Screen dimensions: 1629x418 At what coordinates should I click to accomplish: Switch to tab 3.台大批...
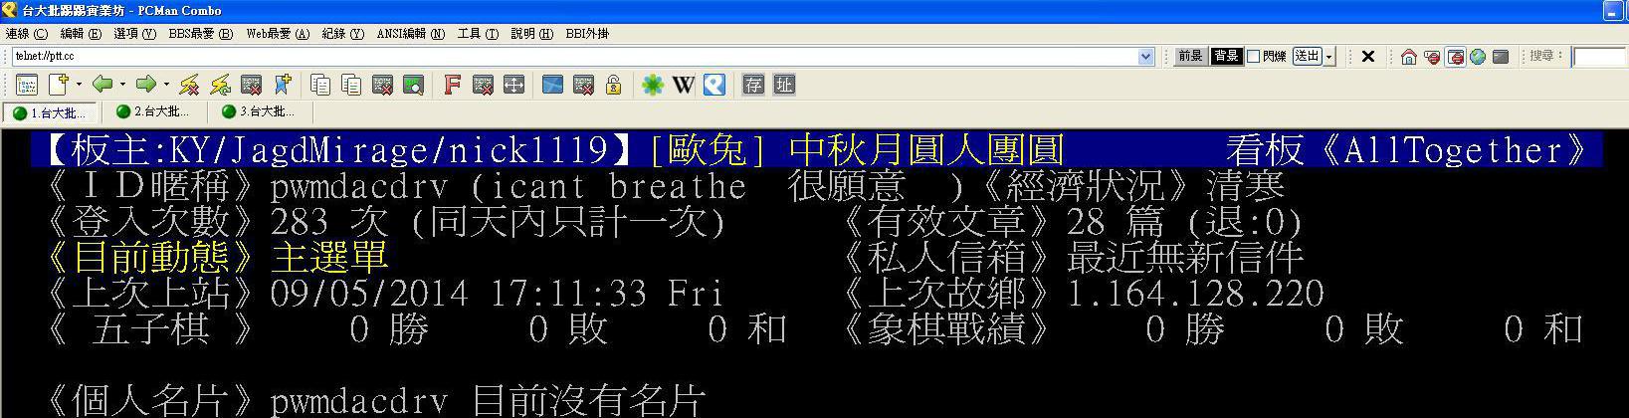[260, 111]
